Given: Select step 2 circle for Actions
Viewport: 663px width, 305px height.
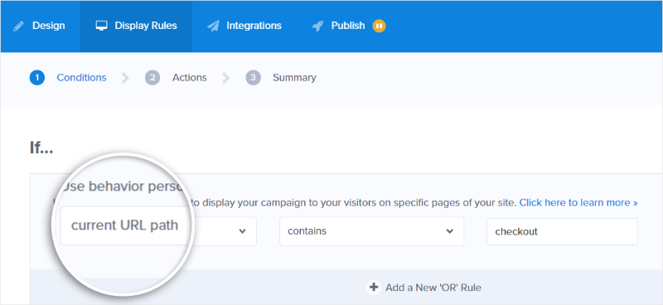Looking at the screenshot, I should click(x=152, y=78).
